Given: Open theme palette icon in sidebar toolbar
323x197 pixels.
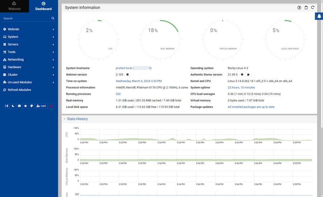Looking at the screenshot, I should click(32, 106).
